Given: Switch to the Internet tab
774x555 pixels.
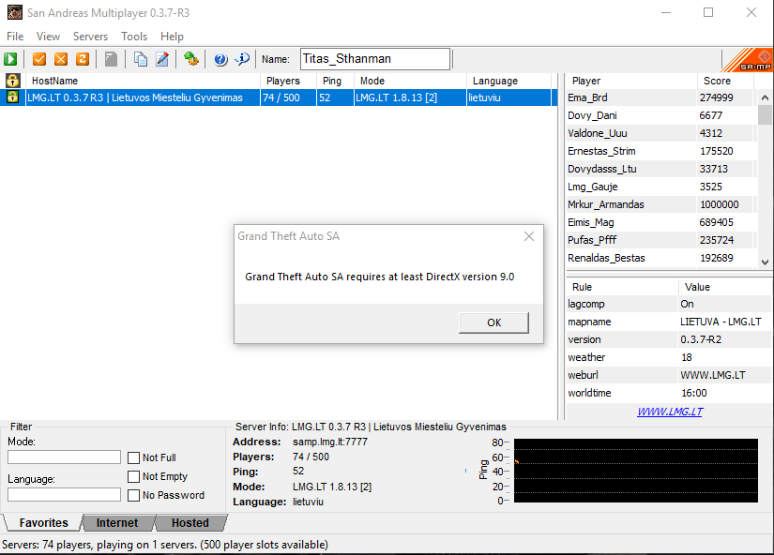Looking at the screenshot, I should click(x=117, y=523).
